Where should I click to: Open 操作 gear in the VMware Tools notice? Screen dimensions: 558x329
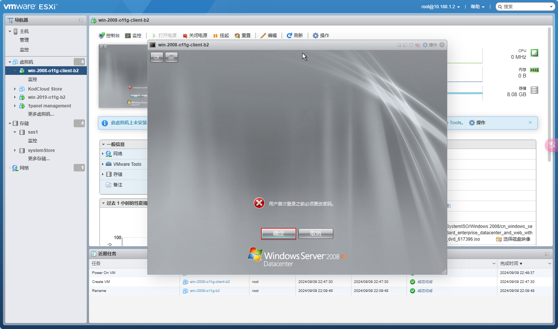[477, 123]
